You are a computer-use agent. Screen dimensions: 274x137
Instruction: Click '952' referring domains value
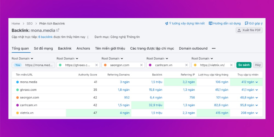[127, 98]
